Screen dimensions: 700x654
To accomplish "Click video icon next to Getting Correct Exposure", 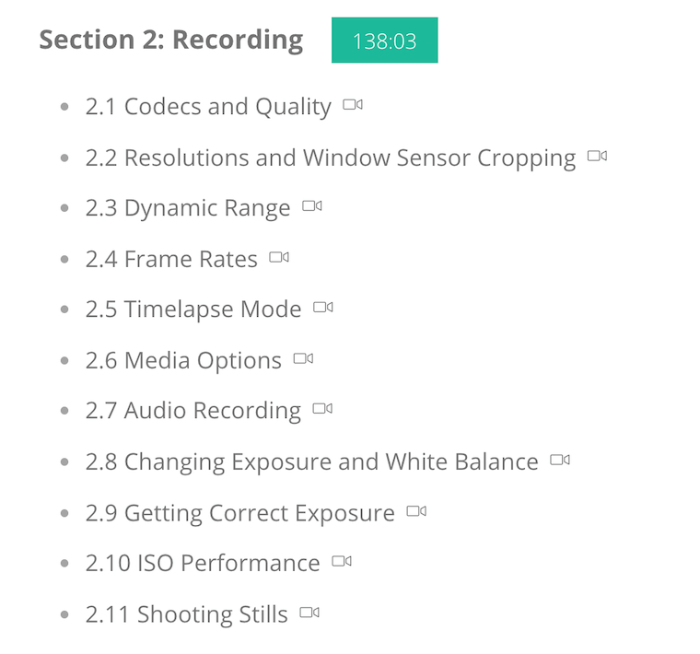I will (415, 510).
